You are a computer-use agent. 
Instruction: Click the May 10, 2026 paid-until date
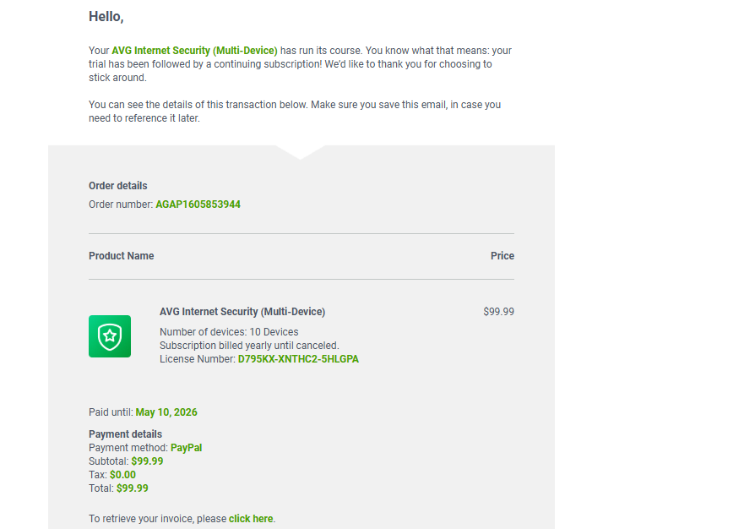coord(166,412)
